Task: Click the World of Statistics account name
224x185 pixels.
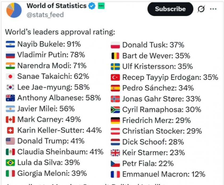Action: tap(57, 6)
